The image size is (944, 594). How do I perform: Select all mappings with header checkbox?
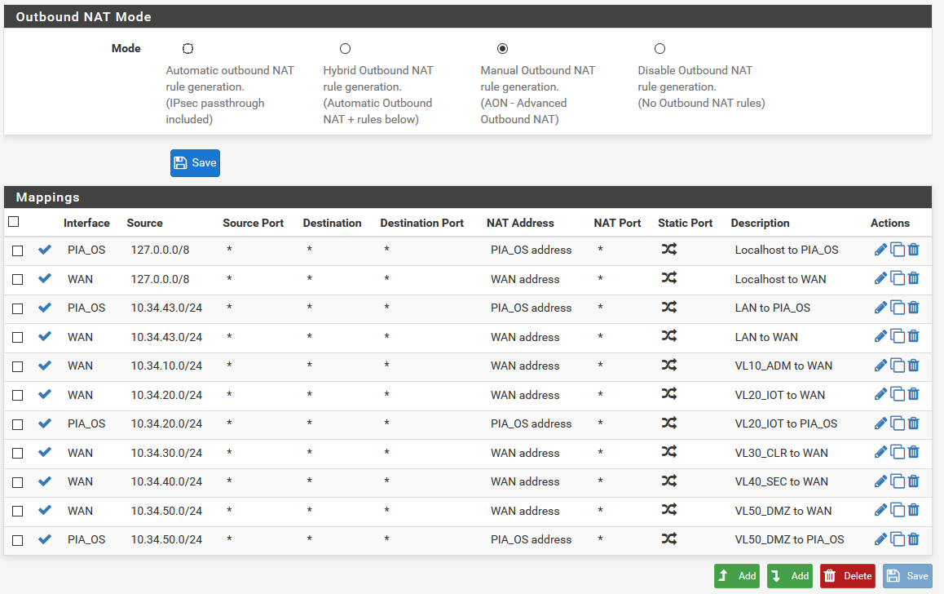pyautogui.click(x=14, y=222)
